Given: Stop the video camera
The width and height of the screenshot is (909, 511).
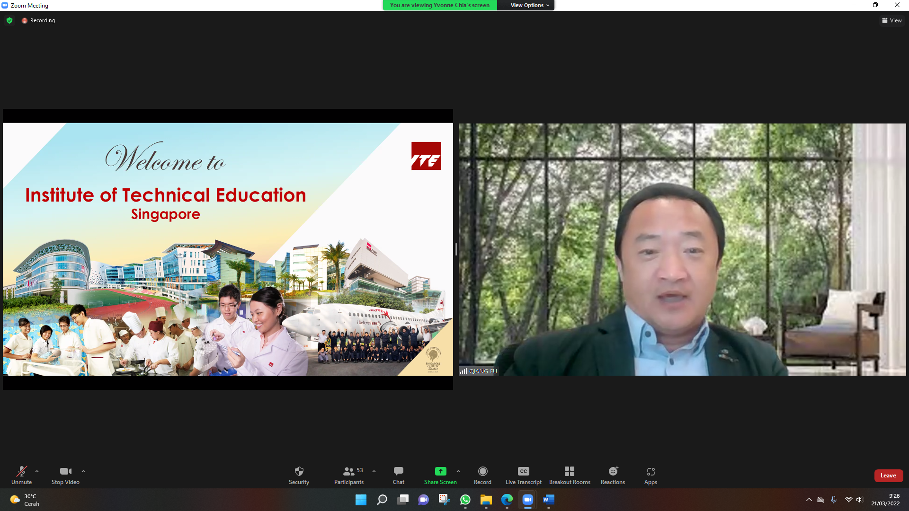Looking at the screenshot, I should pyautogui.click(x=65, y=471).
